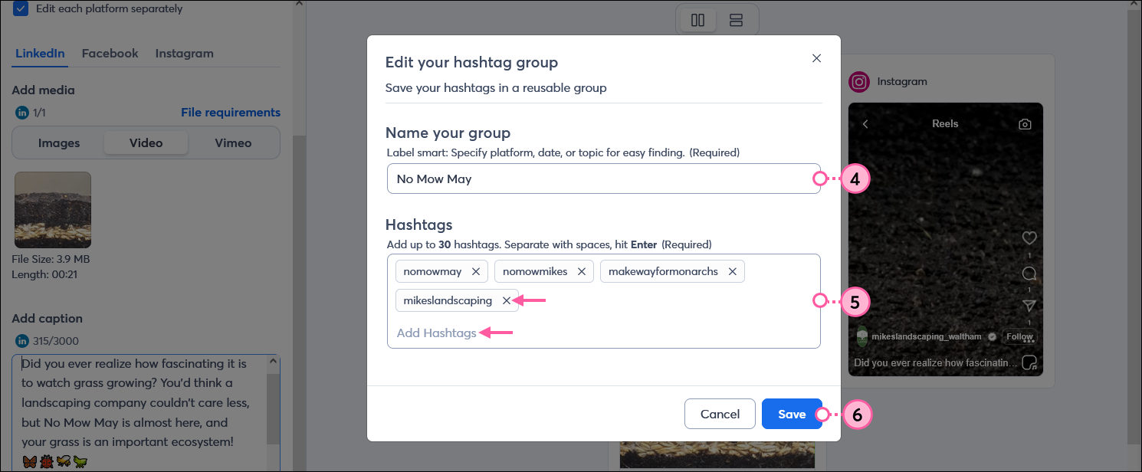Click the camera icon in the Reels preview
The width and height of the screenshot is (1142, 472).
[1025, 123]
